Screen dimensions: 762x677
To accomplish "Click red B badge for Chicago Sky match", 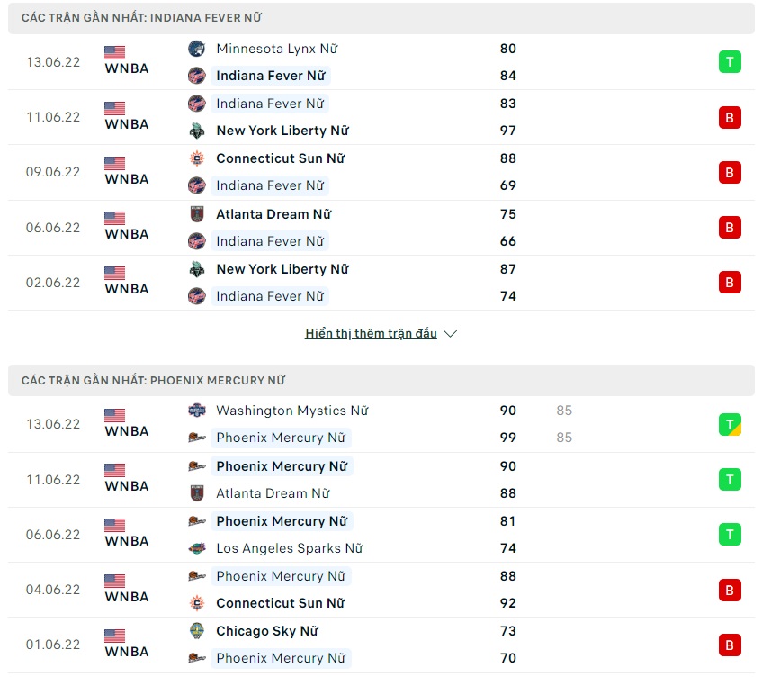I will (730, 645).
